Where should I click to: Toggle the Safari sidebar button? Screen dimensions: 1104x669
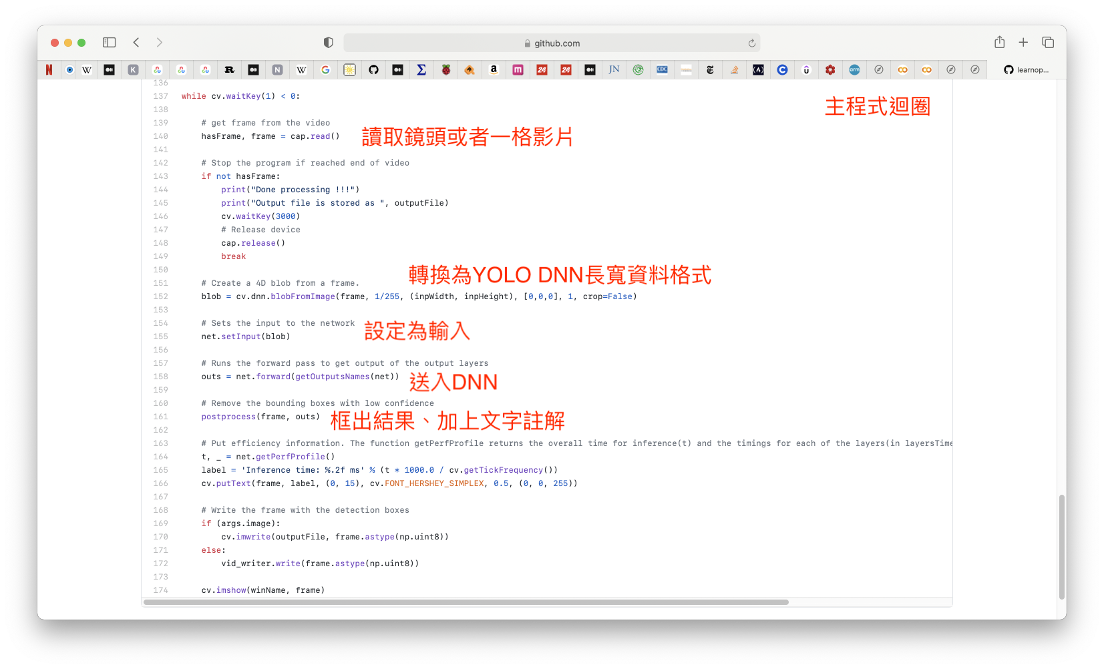click(109, 43)
